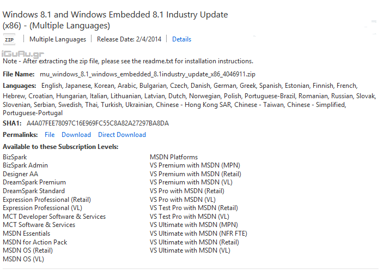Open the Direct Download link

[122, 135]
